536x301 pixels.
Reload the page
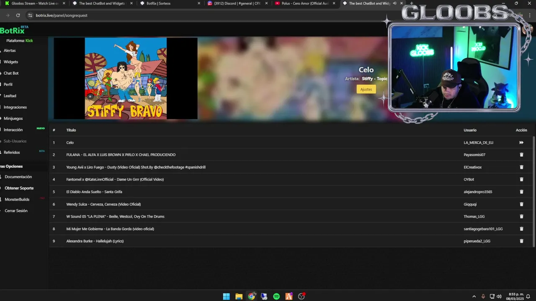(18, 15)
